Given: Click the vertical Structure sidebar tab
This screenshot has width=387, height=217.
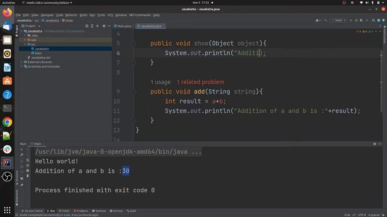Looking at the screenshot, I should click(17, 178).
